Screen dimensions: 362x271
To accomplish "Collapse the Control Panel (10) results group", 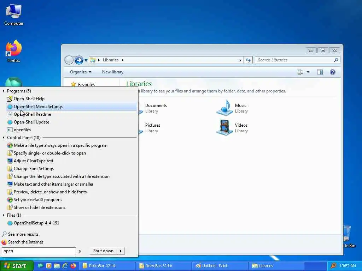I will click(4, 138).
